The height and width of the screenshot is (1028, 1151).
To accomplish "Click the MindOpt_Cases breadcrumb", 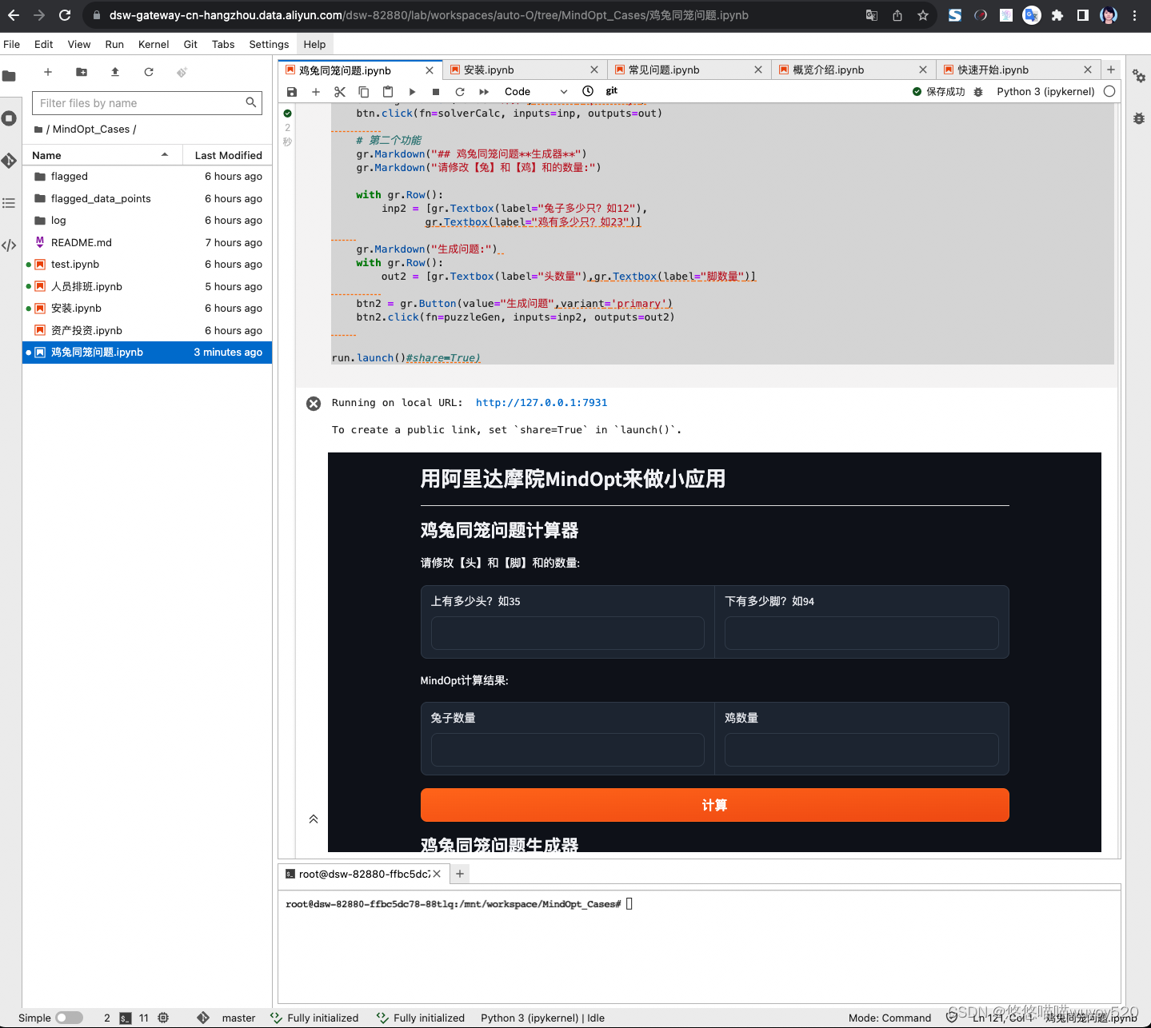I will pos(91,129).
